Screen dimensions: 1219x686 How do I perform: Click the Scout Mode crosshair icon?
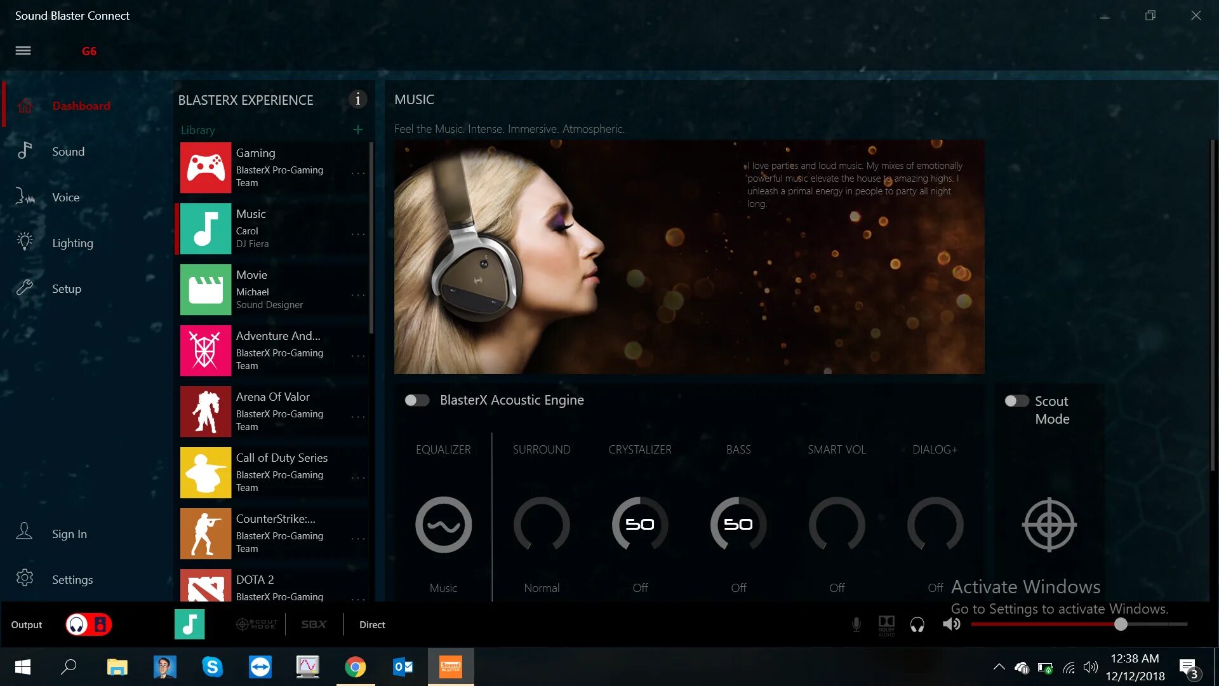click(x=1049, y=525)
